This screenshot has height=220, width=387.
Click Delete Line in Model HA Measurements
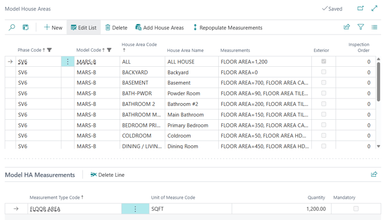[x=107, y=175]
